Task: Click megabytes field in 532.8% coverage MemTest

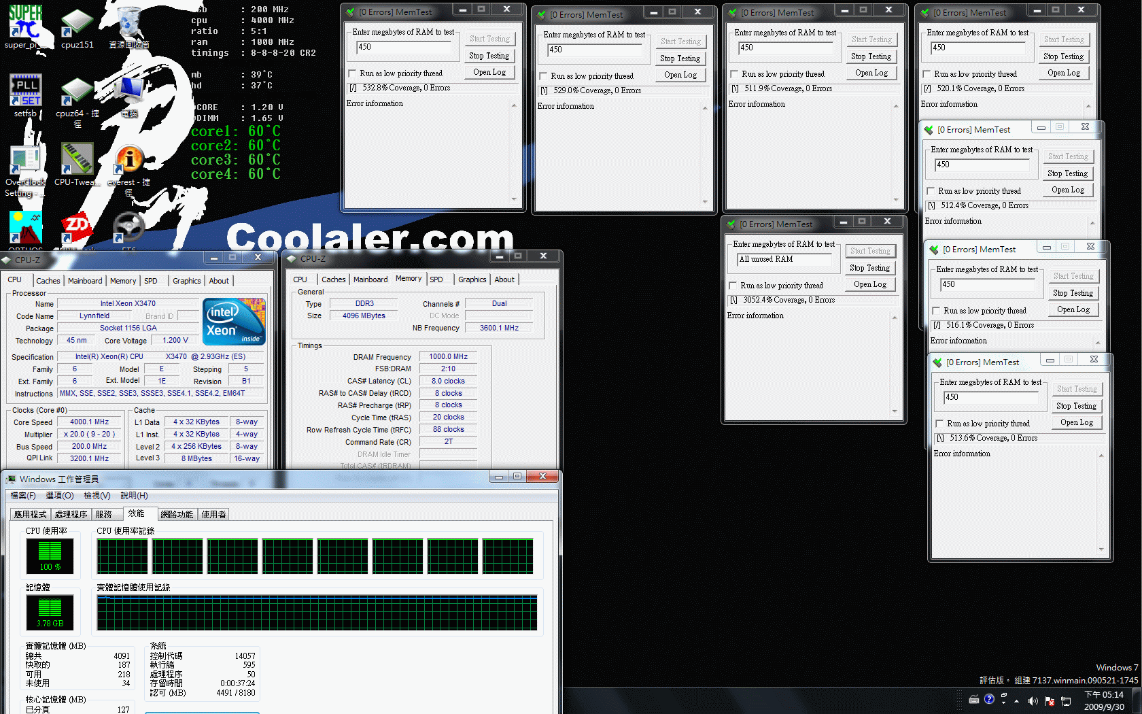Action: pos(404,48)
